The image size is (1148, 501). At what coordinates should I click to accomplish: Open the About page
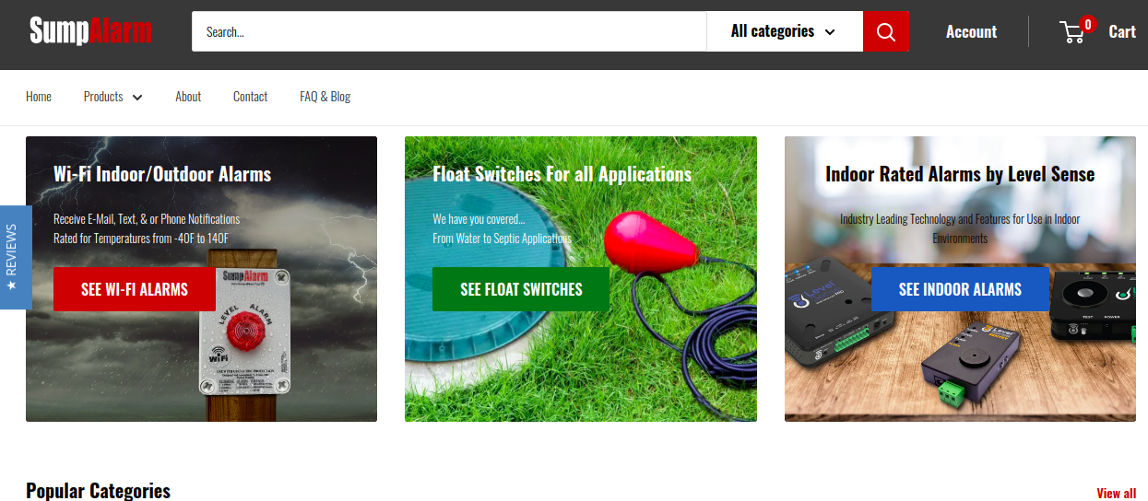coord(188,97)
